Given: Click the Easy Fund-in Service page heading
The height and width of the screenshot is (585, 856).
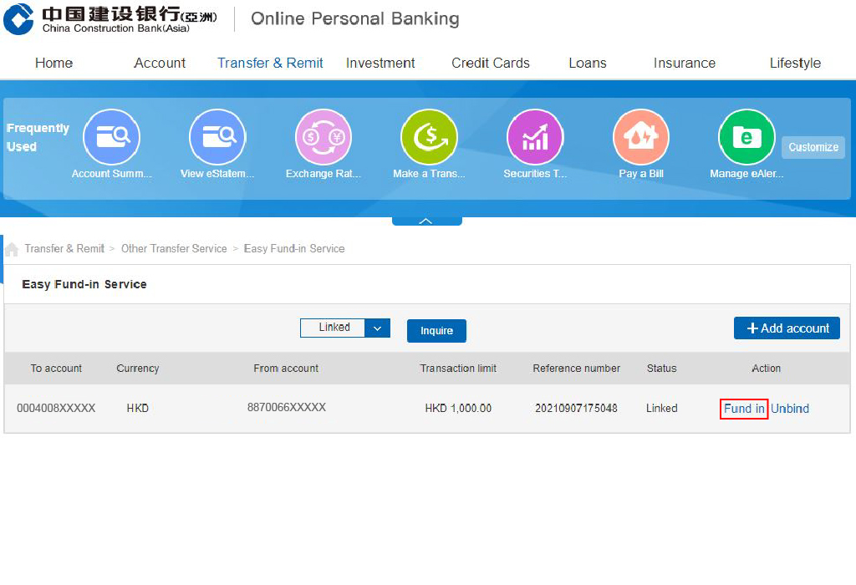Looking at the screenshot, I should (x=84, y=284).
